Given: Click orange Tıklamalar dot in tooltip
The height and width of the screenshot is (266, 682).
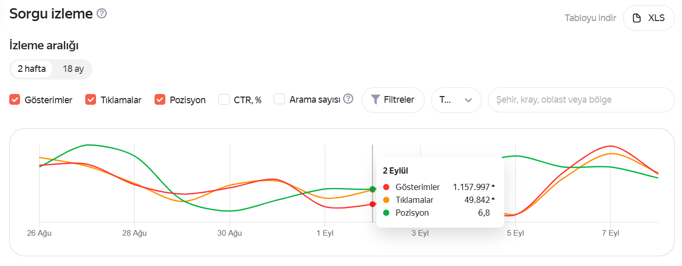Looking at the screenshot, I should (386, 200).
